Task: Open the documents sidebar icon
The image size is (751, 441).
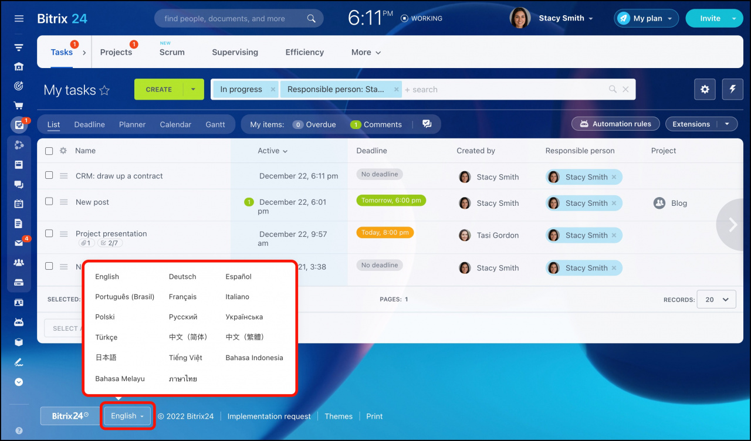Action: click(19, 223)
